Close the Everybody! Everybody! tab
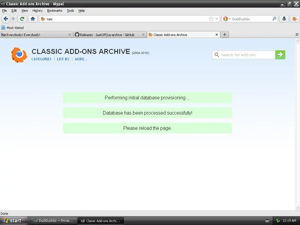This screenshot has width=300, height=225. (x=70, y=35)
